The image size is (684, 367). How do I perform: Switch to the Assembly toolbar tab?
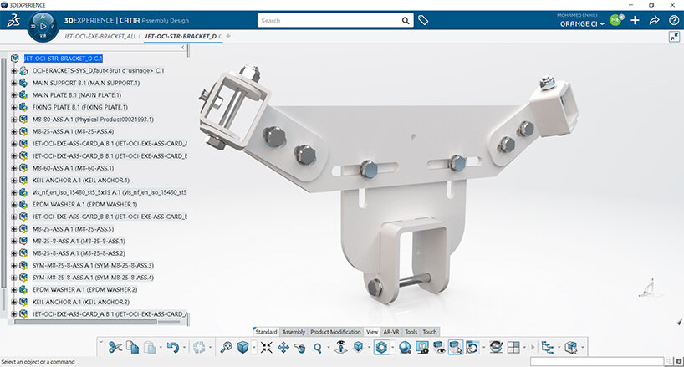(x=294, y=332)
